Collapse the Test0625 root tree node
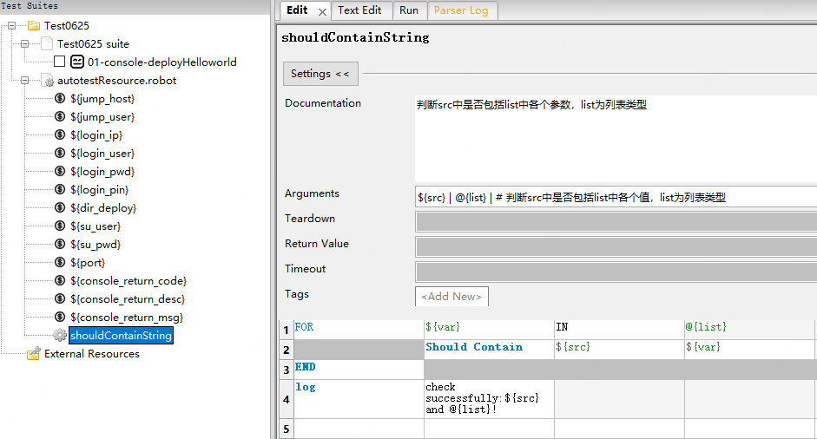Image resolution: width=817 pixels, height=439 pixels. [x=11, y=25]
